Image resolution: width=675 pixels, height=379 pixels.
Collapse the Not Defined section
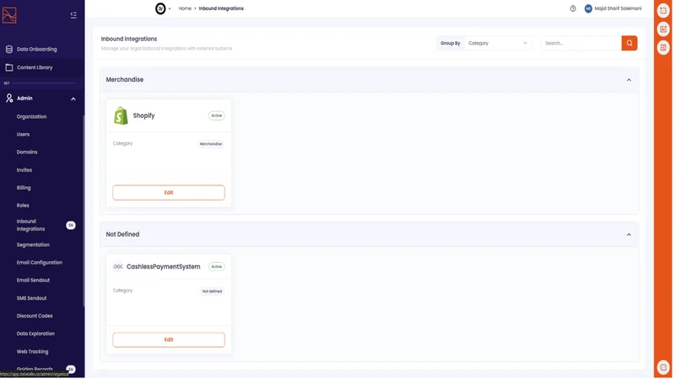[629, 235]
